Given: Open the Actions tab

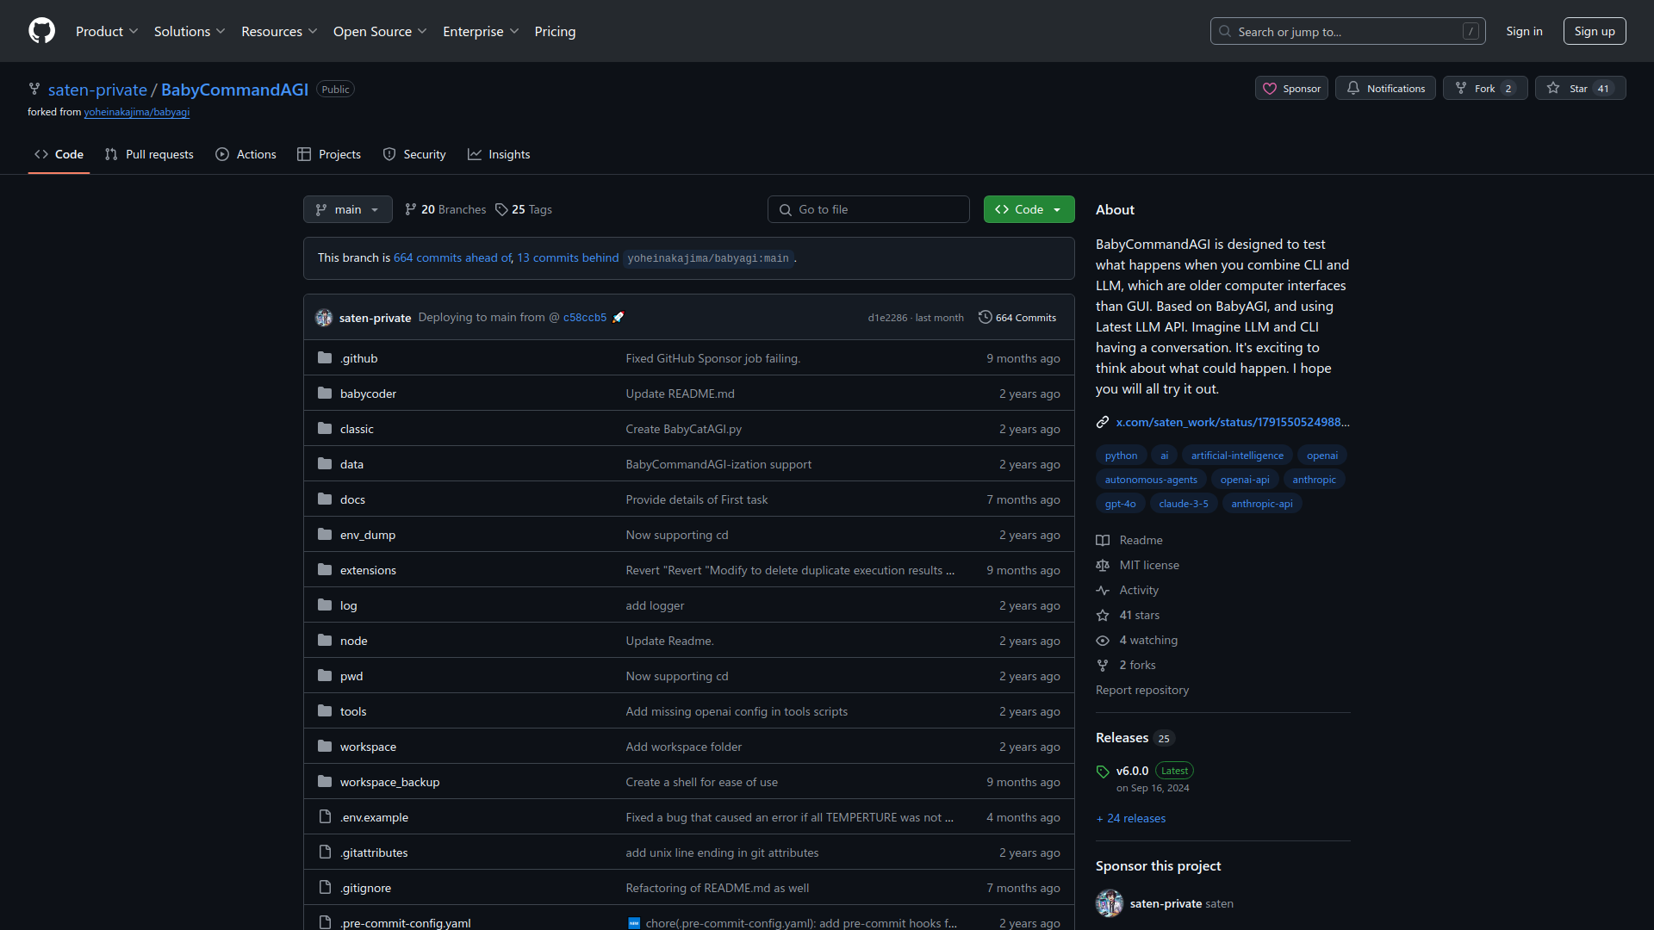Looking at the screenshot, I should pyautogui.click(x=246, y=154).
